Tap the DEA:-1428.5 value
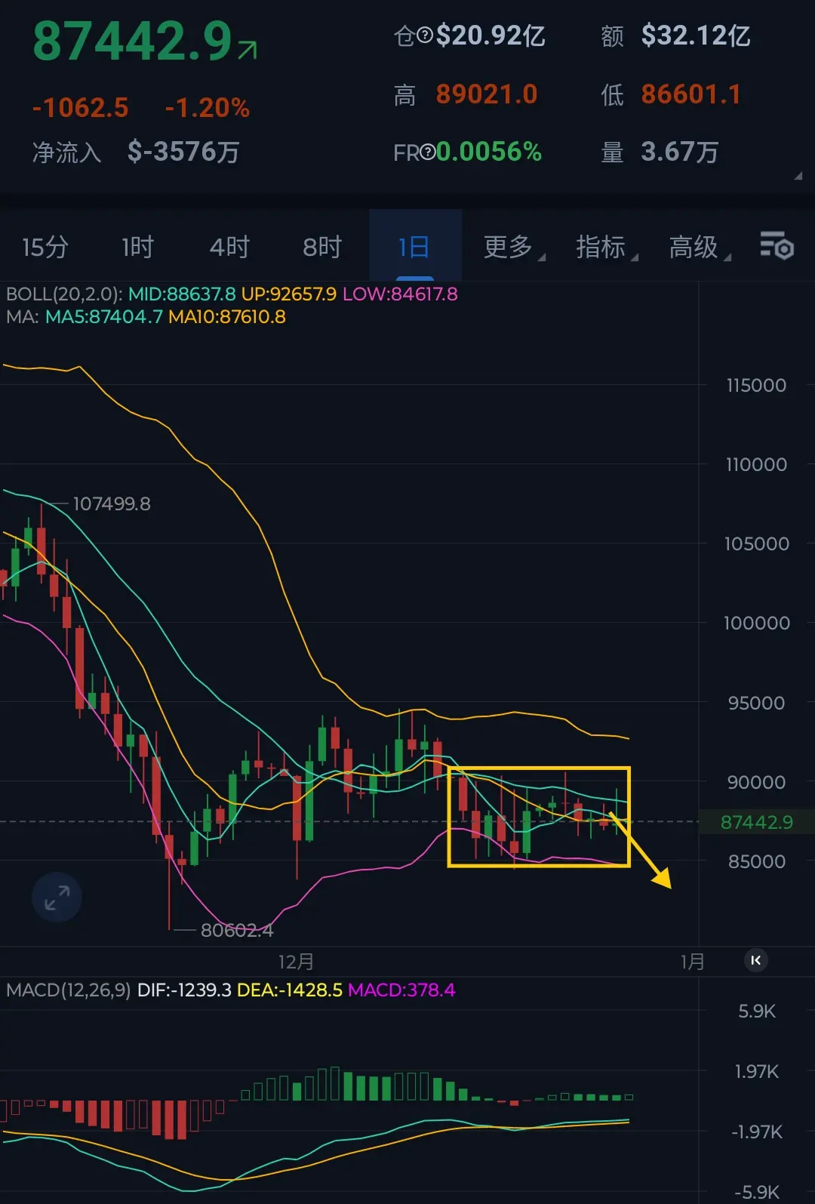 click(290, 990)
